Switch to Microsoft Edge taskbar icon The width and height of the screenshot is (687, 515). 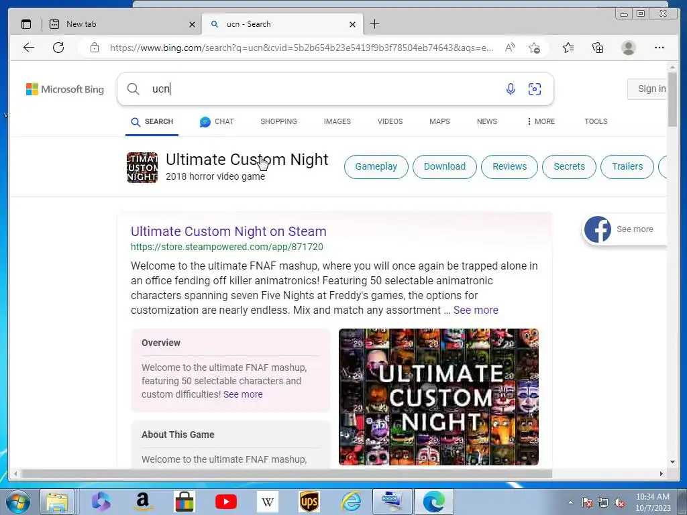click(434, 502)
